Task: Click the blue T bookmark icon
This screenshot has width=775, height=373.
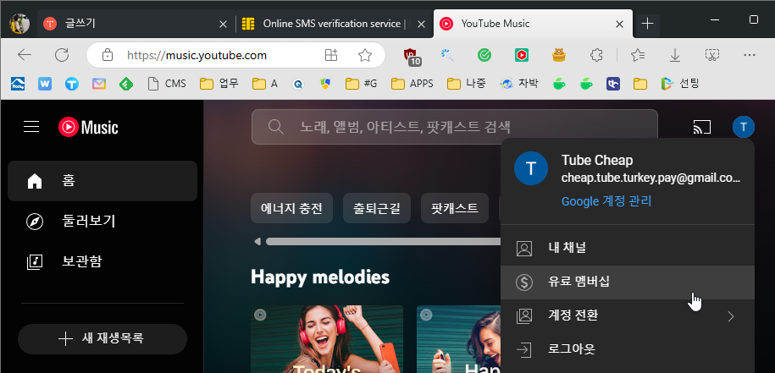Action: (x=72, y=84)
